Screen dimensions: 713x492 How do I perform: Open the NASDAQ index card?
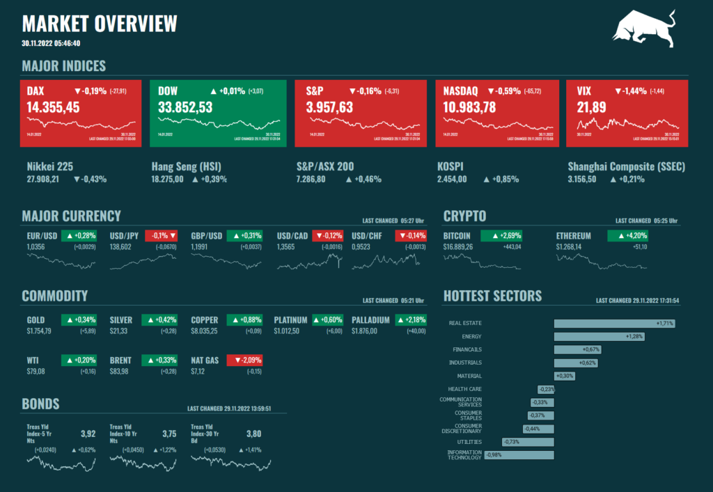click(497, 113)
